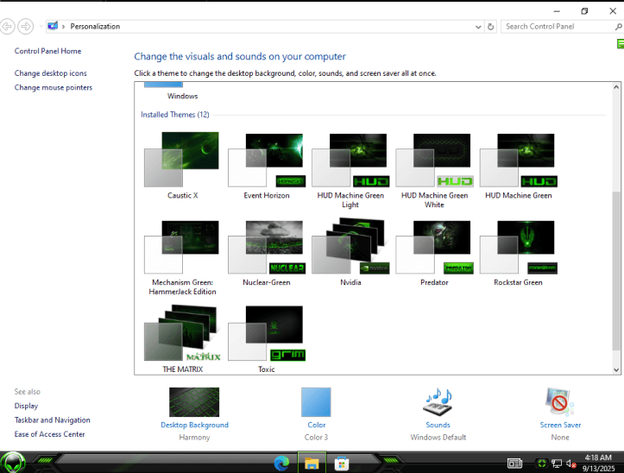Click the network icon in system tray
The width and height of the screenshot is (624, 473).
556,464
